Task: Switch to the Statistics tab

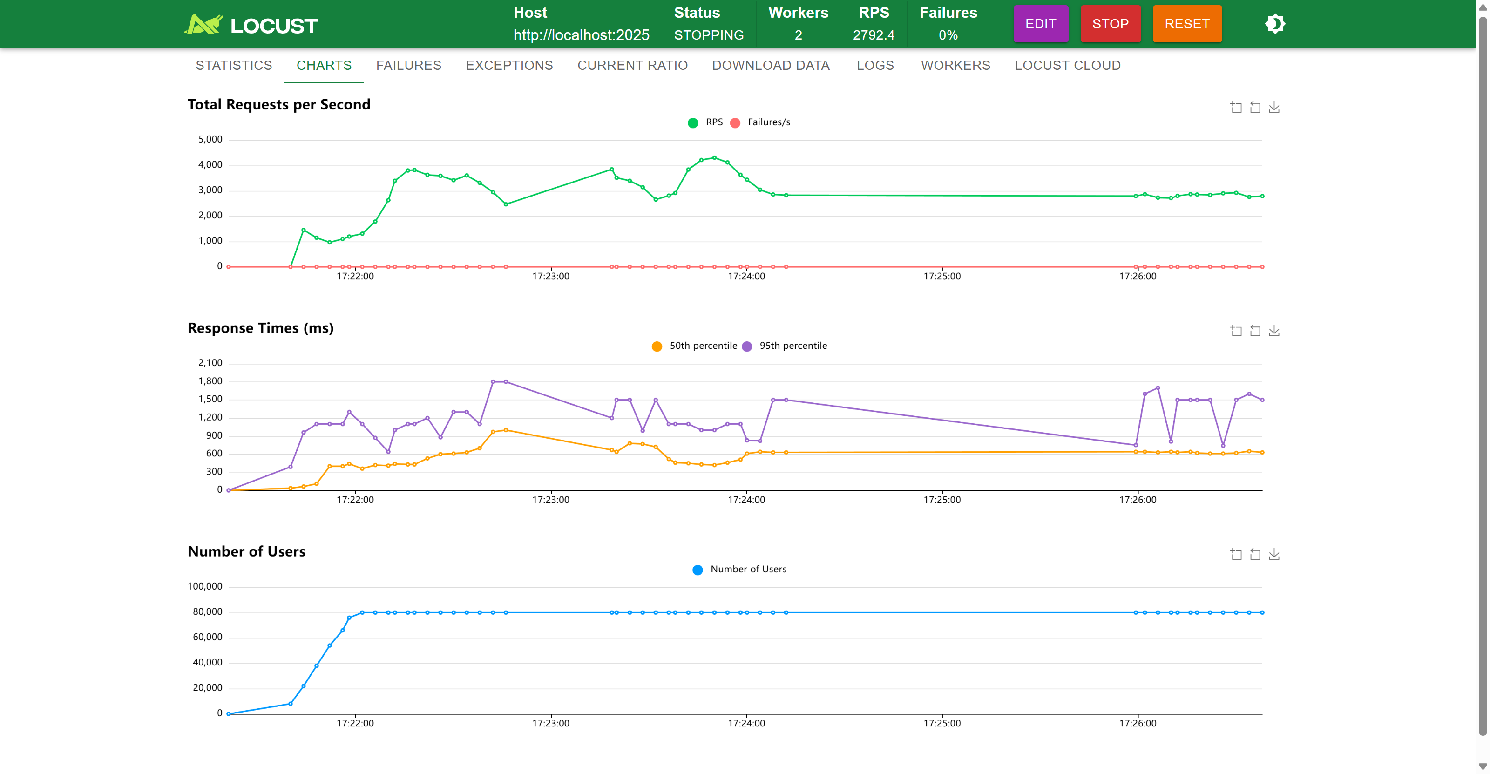Action: tap(234, 65)
